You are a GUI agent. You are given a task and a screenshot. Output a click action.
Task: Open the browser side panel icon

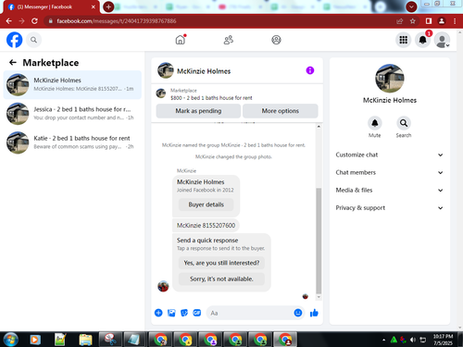pyautogui.click(x=429, y=21)
